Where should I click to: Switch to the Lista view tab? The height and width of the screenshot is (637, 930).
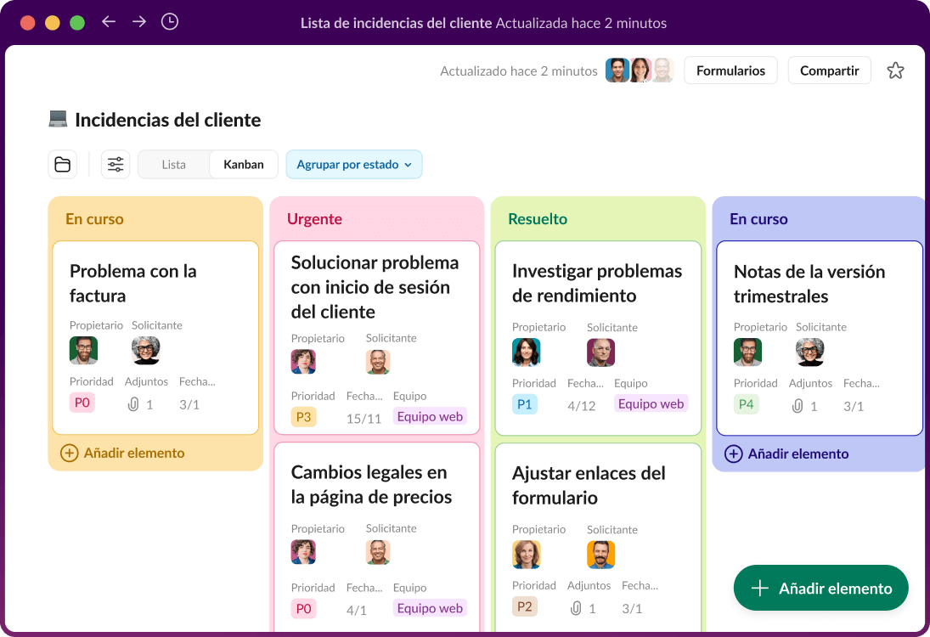coord(173,164)
